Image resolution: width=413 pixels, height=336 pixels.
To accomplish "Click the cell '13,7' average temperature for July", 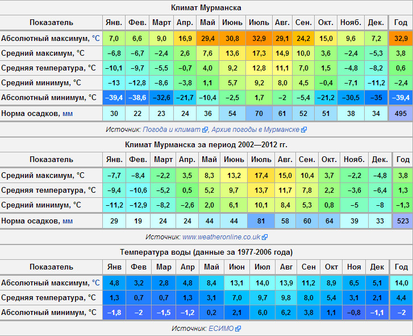I will (x=261, y=190).
